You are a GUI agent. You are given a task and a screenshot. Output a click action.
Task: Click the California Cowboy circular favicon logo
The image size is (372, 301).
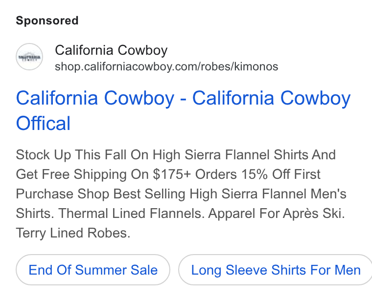(29, 57)
